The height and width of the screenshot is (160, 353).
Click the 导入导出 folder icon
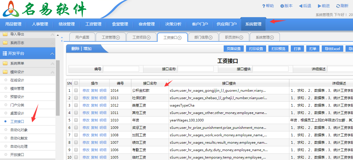(5, 34)
